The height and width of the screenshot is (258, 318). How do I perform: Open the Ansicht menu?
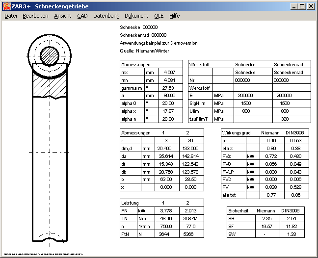pos(63,16)
